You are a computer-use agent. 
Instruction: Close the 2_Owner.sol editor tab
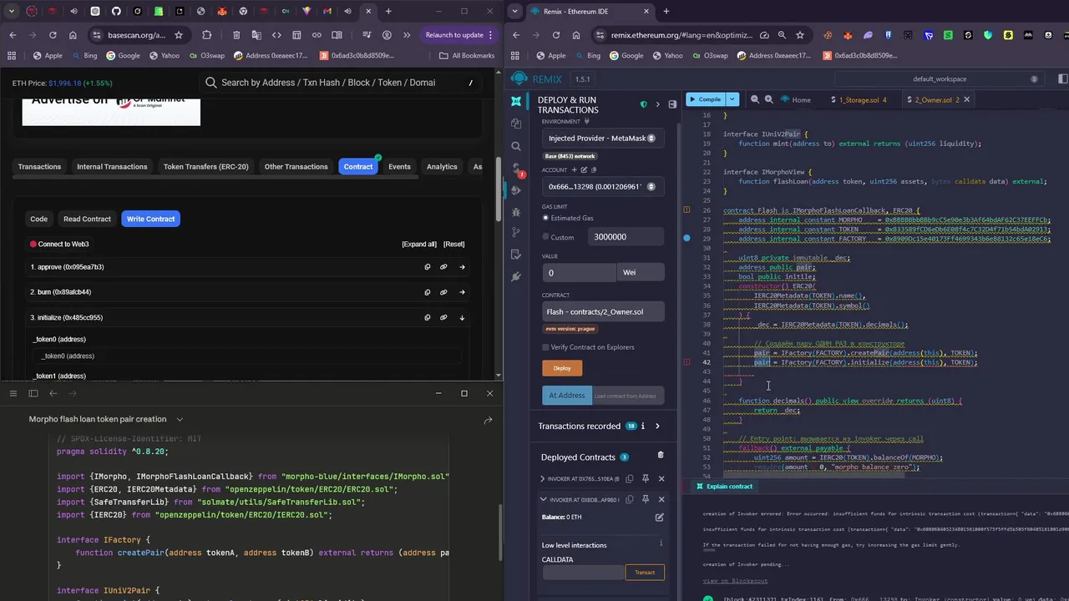pyautogui.click(x=967, y=99)
